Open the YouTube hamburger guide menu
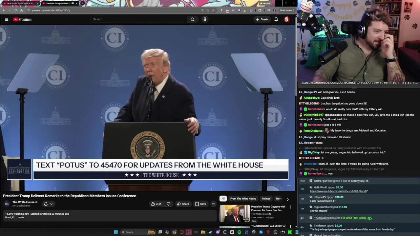Image resolution: width=420 pixels, height=236 pixels. [x=7, y=19]
